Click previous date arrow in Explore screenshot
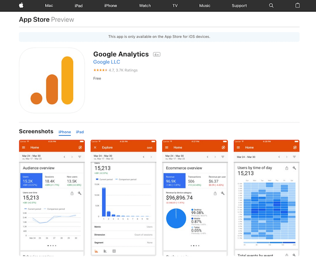The image size is (316, 263). [144, 157]
